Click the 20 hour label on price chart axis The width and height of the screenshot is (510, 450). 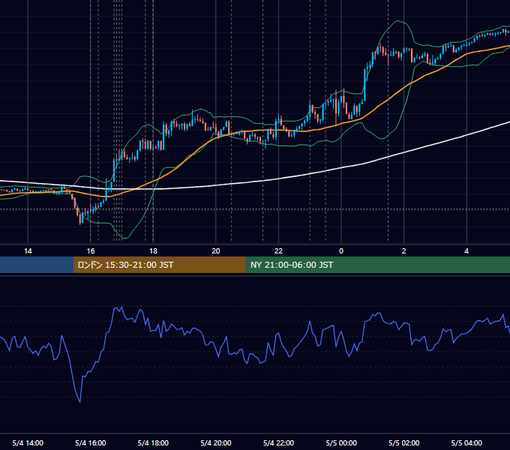point(216,251)
